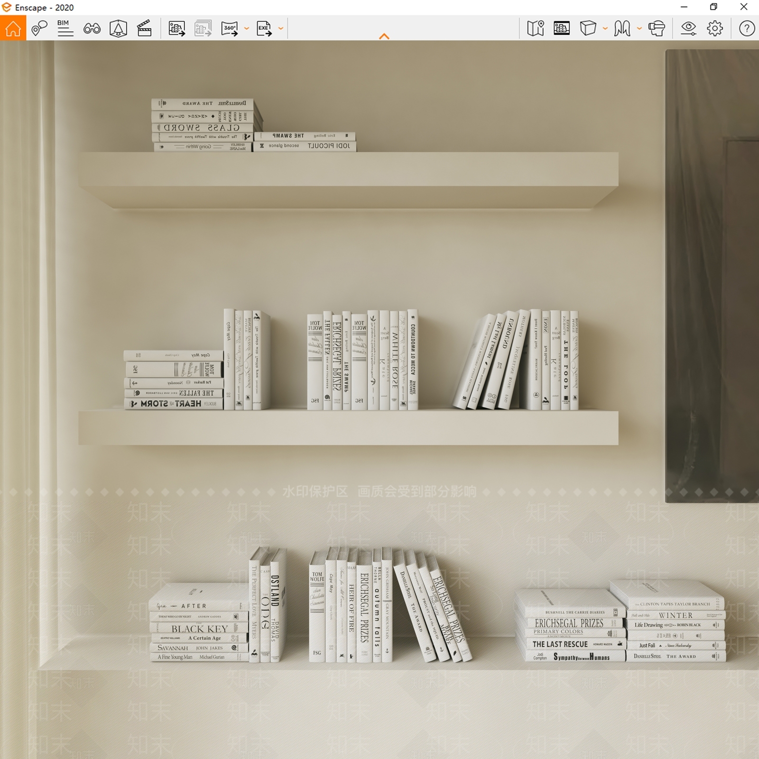Click the Batch Rendering icon

(203, 28)
